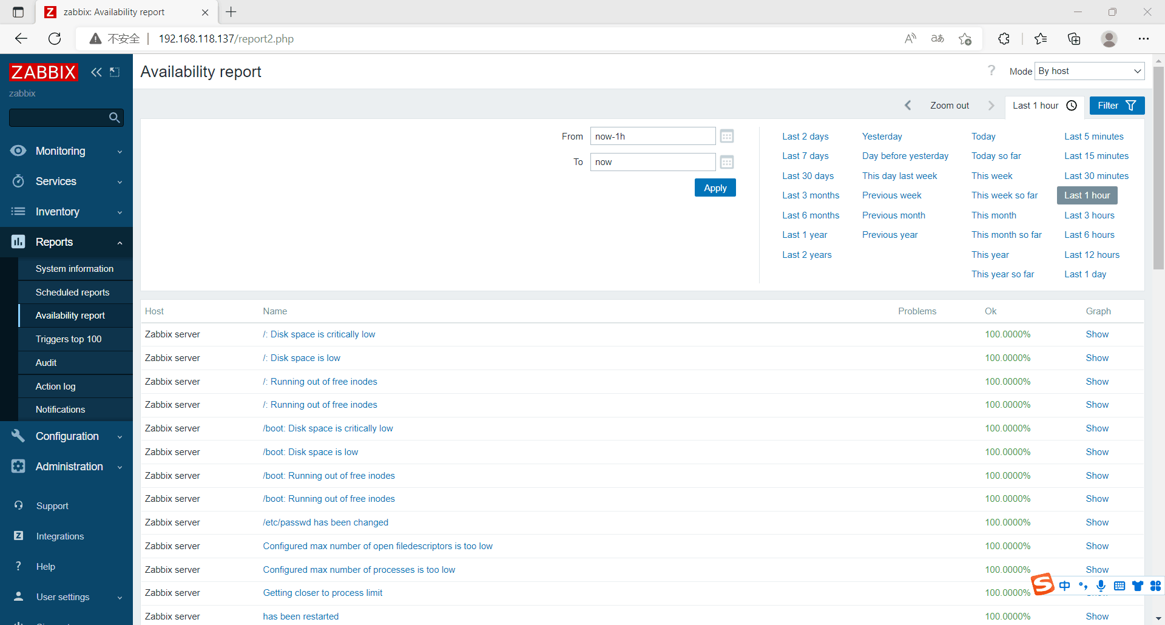Click the browser address bar URL
1165x625 pixels.
click(226, 39)
